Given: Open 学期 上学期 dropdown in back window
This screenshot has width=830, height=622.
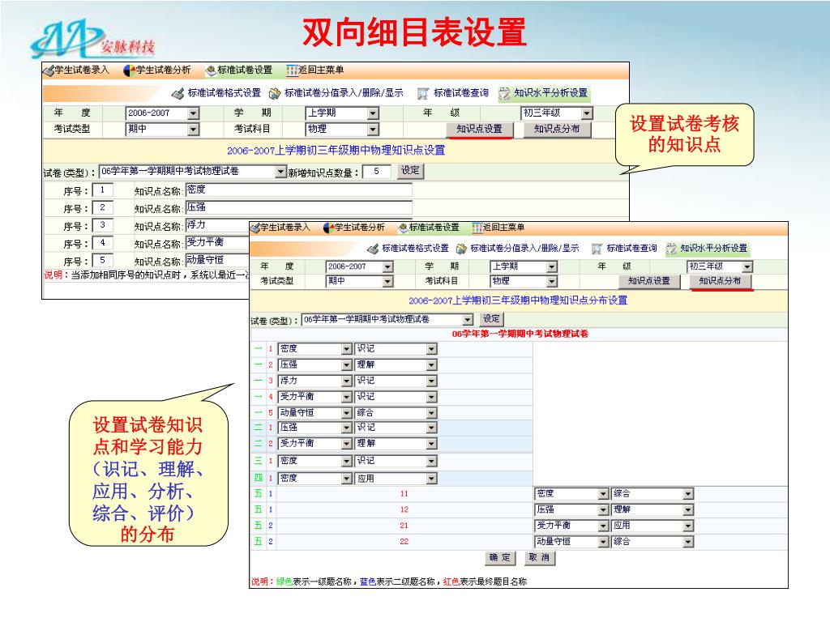Looking at the screenshot, I should (373, 113).
